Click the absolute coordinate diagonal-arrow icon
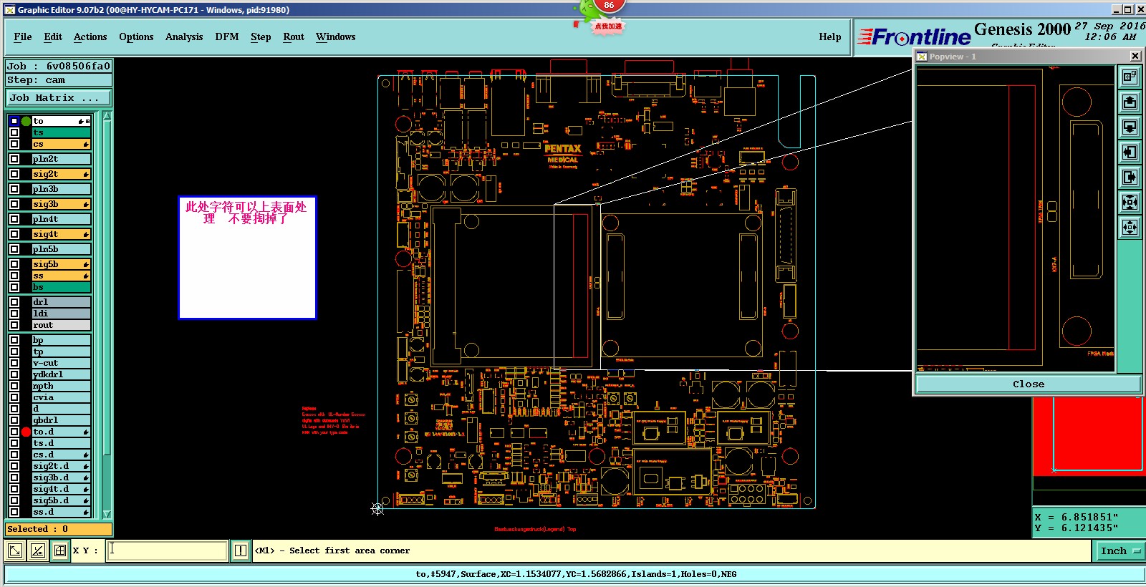The width and height of the screenshot is (1146, 587). click(14, 550)
